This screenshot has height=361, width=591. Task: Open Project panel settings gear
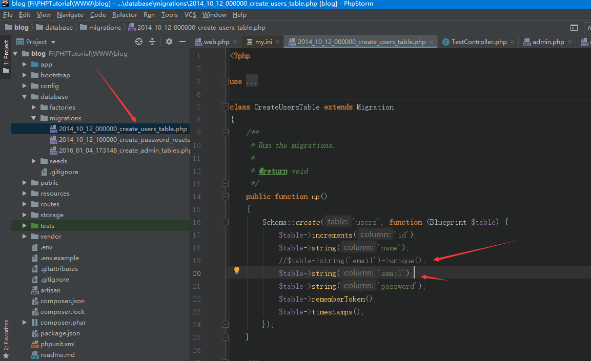[x=169, y=42]
